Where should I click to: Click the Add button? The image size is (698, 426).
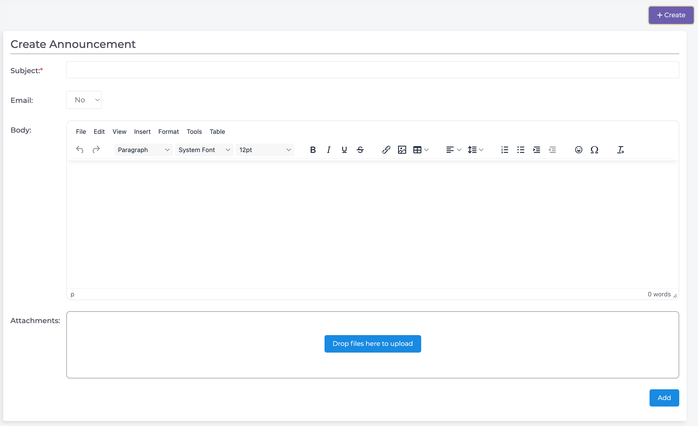pos(664,398)
